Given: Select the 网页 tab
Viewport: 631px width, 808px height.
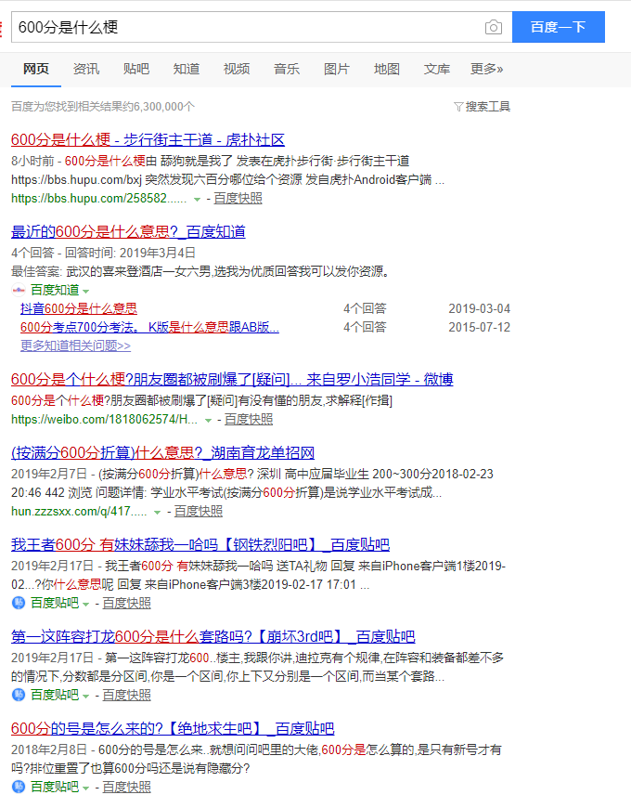Looking at the screenshot, I should pos(36,69).
